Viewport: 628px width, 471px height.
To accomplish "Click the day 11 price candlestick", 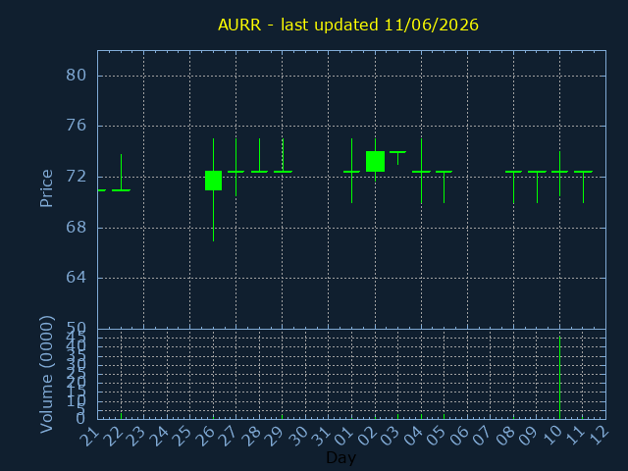I will point(583,186).
